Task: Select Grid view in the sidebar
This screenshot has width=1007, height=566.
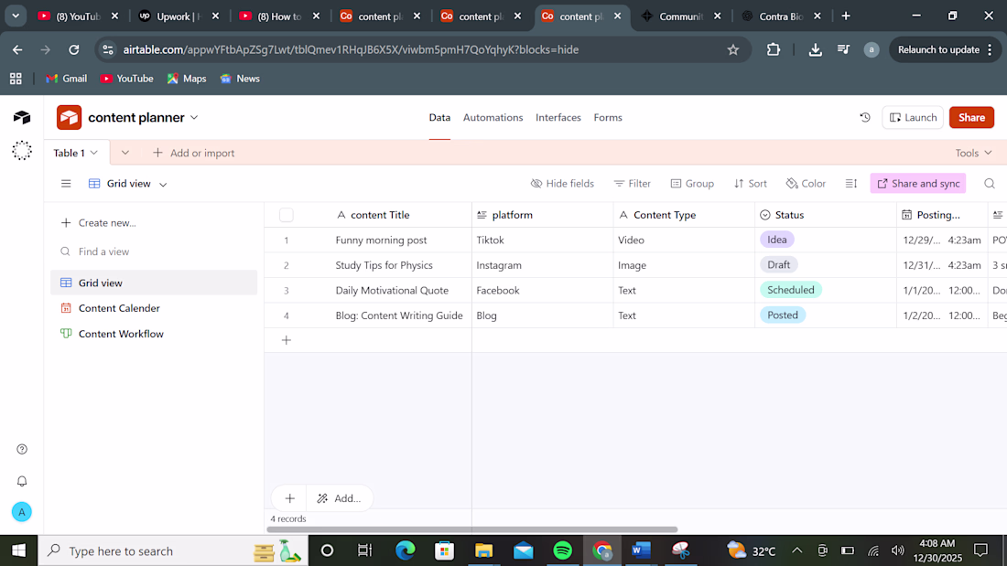Action: coord(154,283)
